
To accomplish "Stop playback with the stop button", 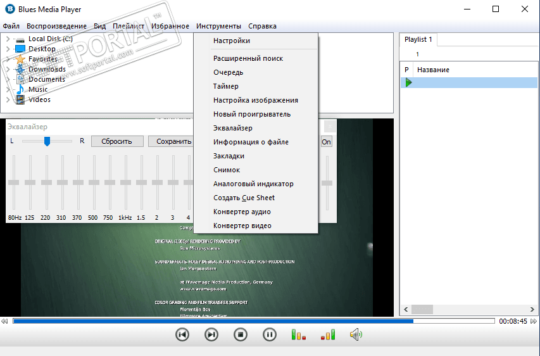I will [241, 334].
